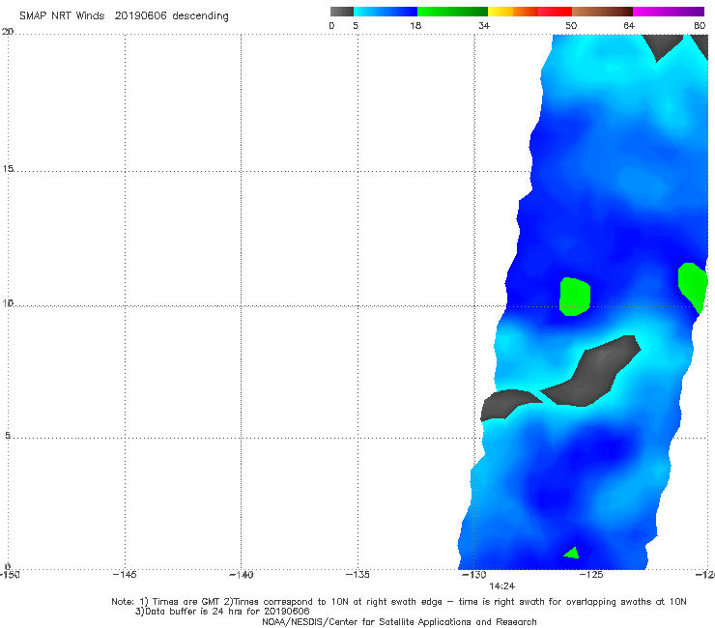Viewport: 715px width, 628px height.
Task: Click the large gray patch near 8N
Action: 593,374
